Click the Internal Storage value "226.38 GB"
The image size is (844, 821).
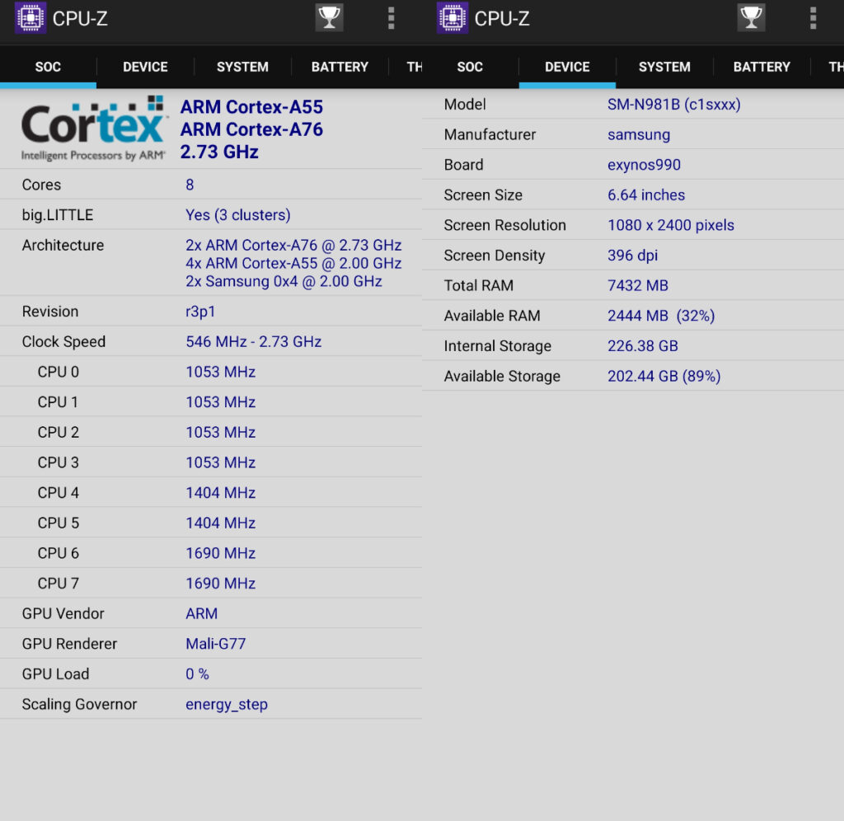(x=643, y=345)
